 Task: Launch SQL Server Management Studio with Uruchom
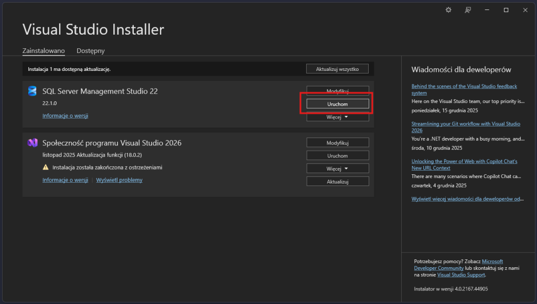[337, 104]
